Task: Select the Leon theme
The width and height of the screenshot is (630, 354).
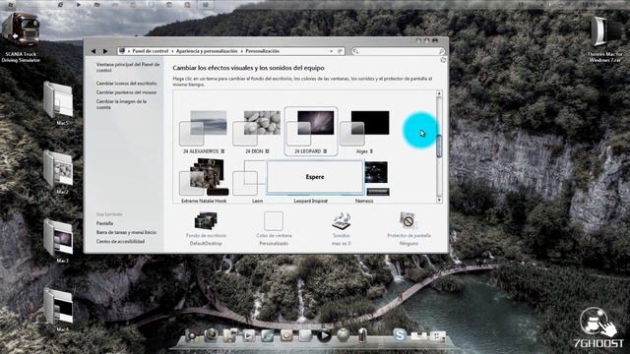Action: 250,178
